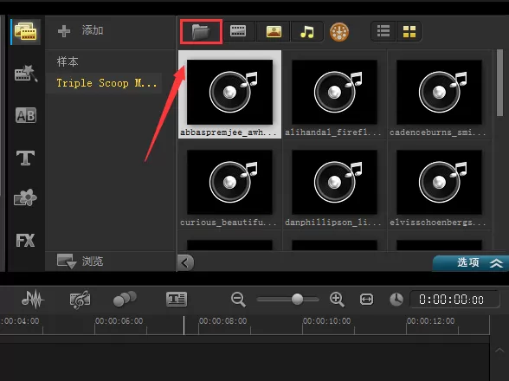The image size is (509, 381).
Task: Select the 样本 library folder
Action: pos(68,61)
